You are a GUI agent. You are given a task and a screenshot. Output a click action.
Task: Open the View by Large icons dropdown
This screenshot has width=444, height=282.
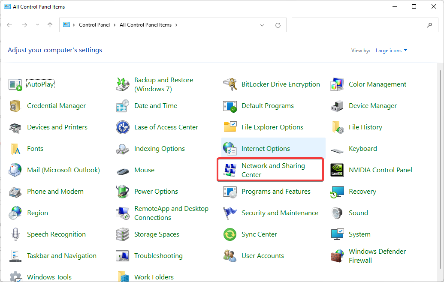391,50
